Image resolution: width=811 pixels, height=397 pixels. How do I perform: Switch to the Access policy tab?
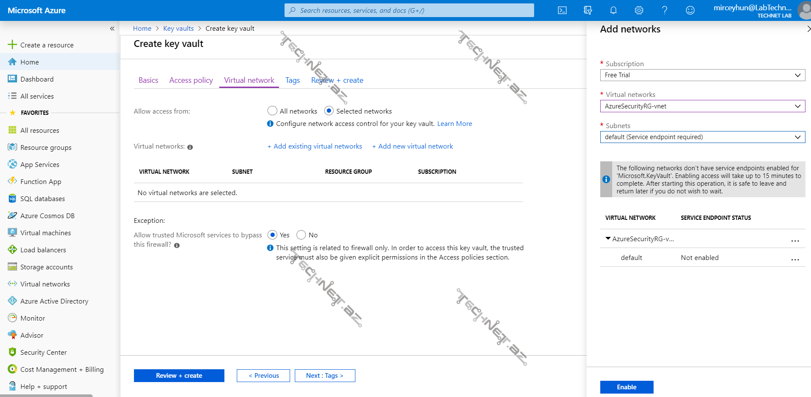click(191, 80)
